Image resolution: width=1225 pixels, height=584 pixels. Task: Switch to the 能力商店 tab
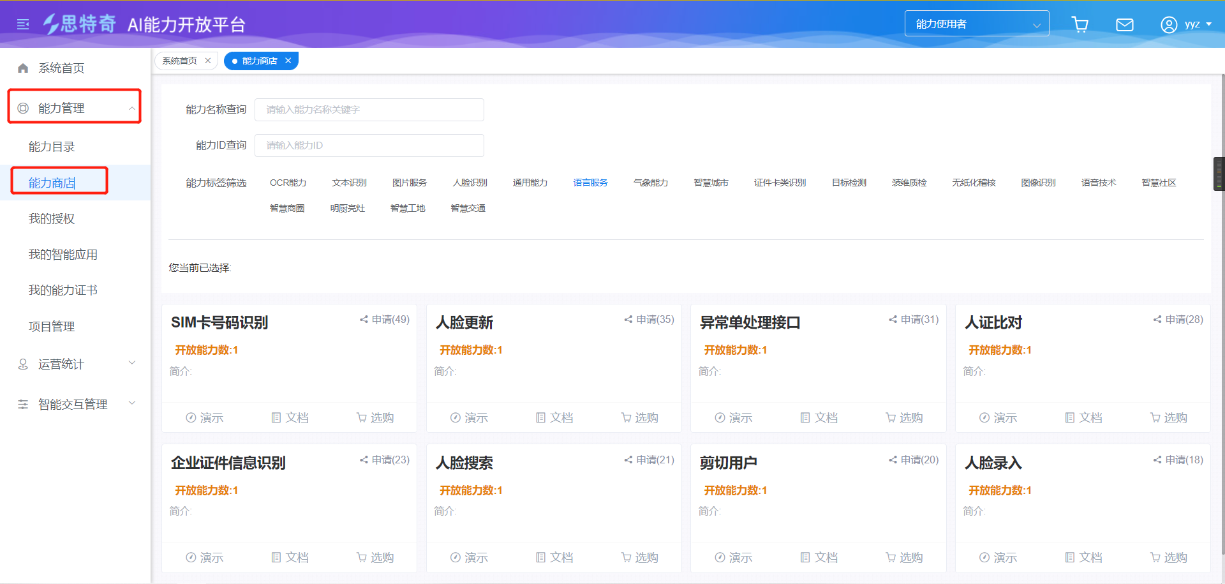pyautogui.click(x=260, y=61)
